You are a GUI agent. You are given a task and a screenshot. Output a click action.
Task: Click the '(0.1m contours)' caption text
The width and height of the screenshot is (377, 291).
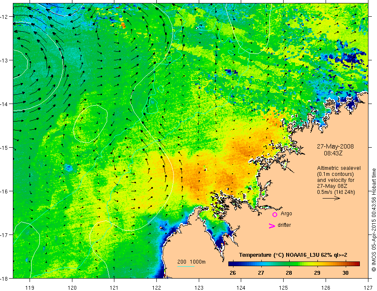335,174
